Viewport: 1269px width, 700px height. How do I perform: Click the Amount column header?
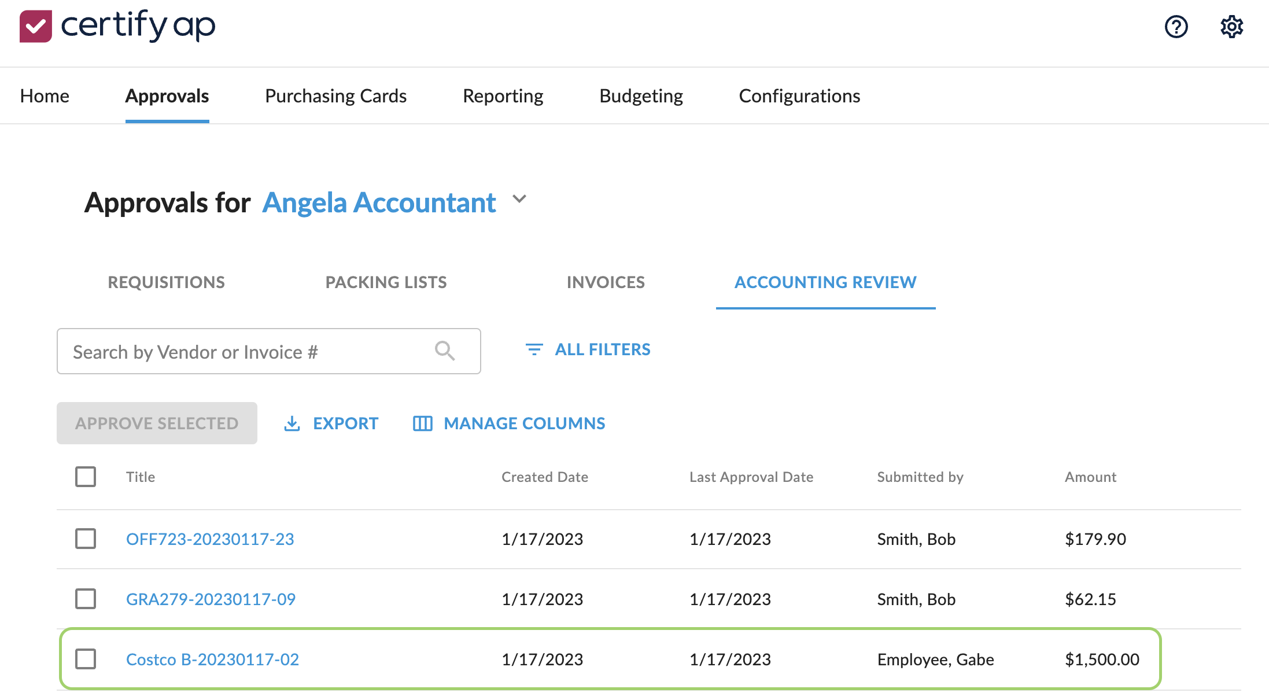(x=1091, y=477)
